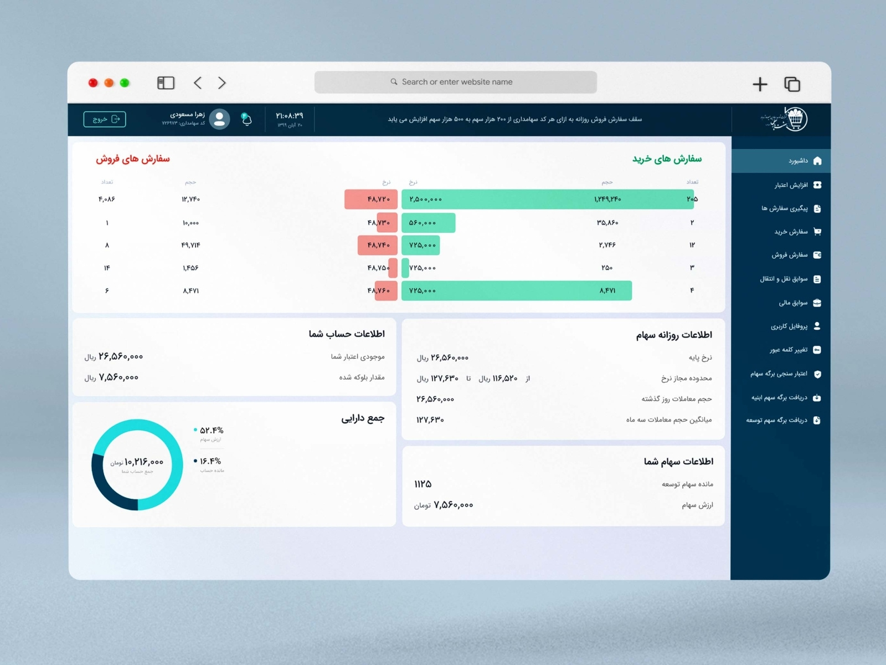This screenshot has width=886, height=665.
Task: Click the user profile avatar icon
Action: tap(219, 119)
